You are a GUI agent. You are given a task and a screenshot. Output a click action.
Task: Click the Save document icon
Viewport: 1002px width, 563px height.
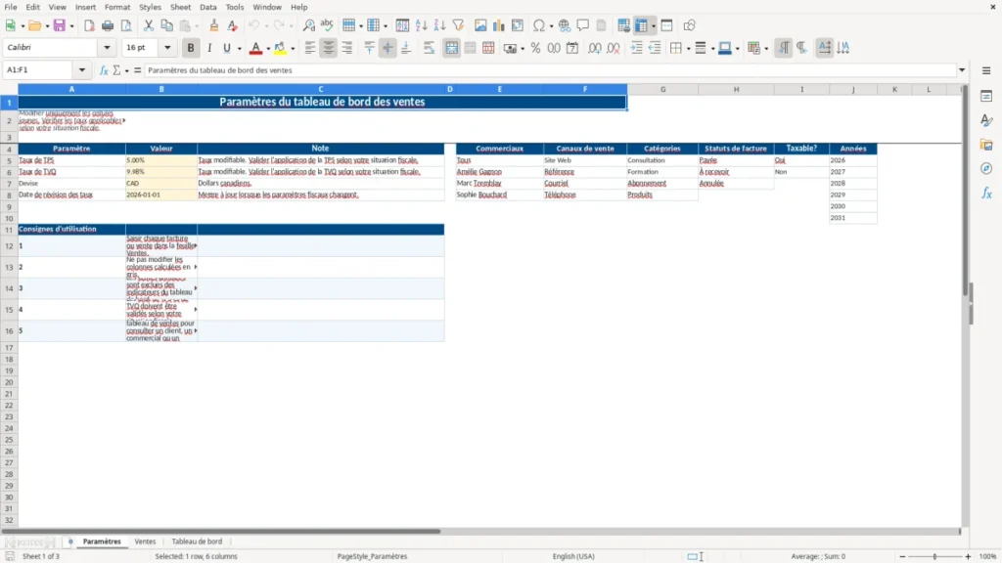point(60,25)
